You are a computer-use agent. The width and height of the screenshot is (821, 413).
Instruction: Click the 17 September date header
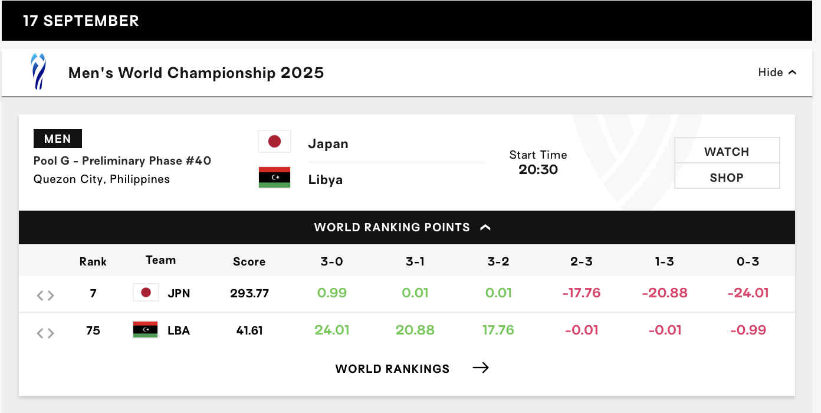[x=81, y=21]
